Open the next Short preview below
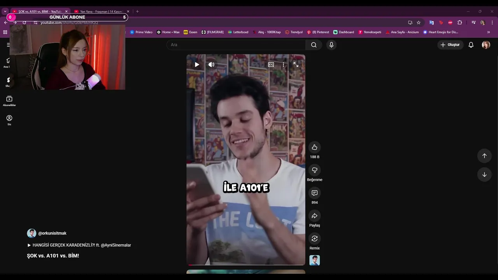The image size is (498, 280). click(246, 272)
